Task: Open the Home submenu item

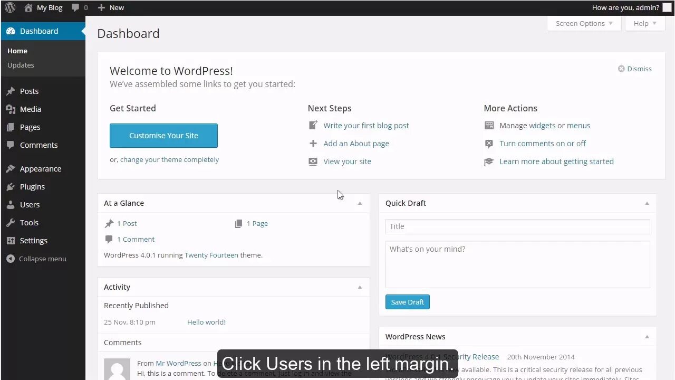Action: 17,51
